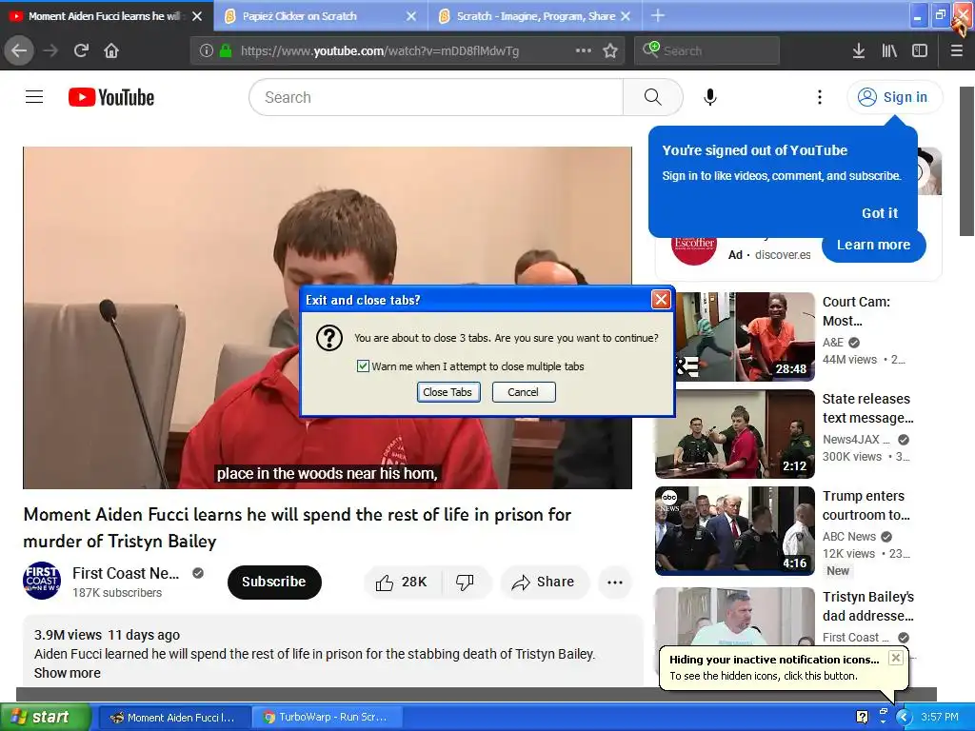975x731 pixels.
Task: Open Firefox downloads panel
Action: tap(859, 51)
